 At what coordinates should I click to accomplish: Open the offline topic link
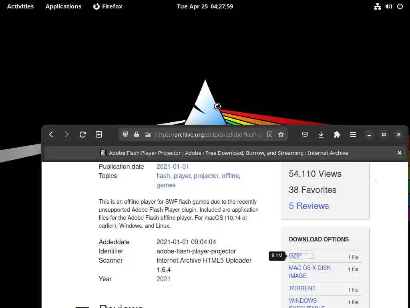230,176
